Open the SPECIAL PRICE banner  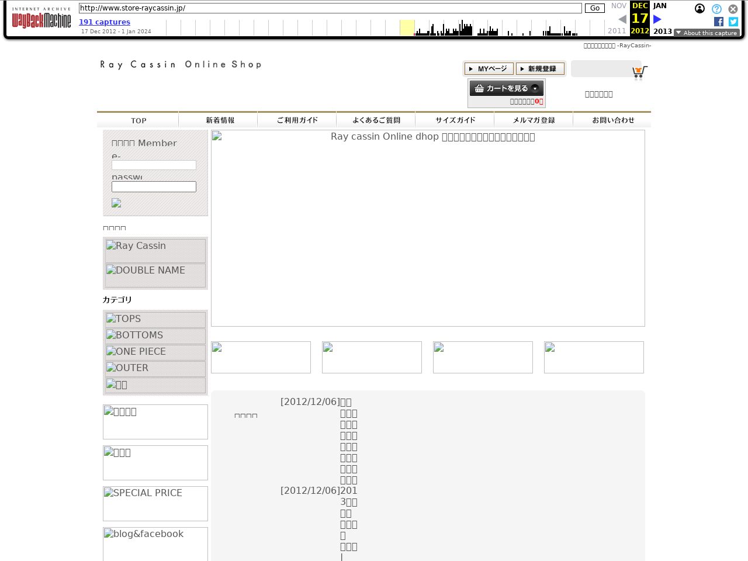pos(155,504)
